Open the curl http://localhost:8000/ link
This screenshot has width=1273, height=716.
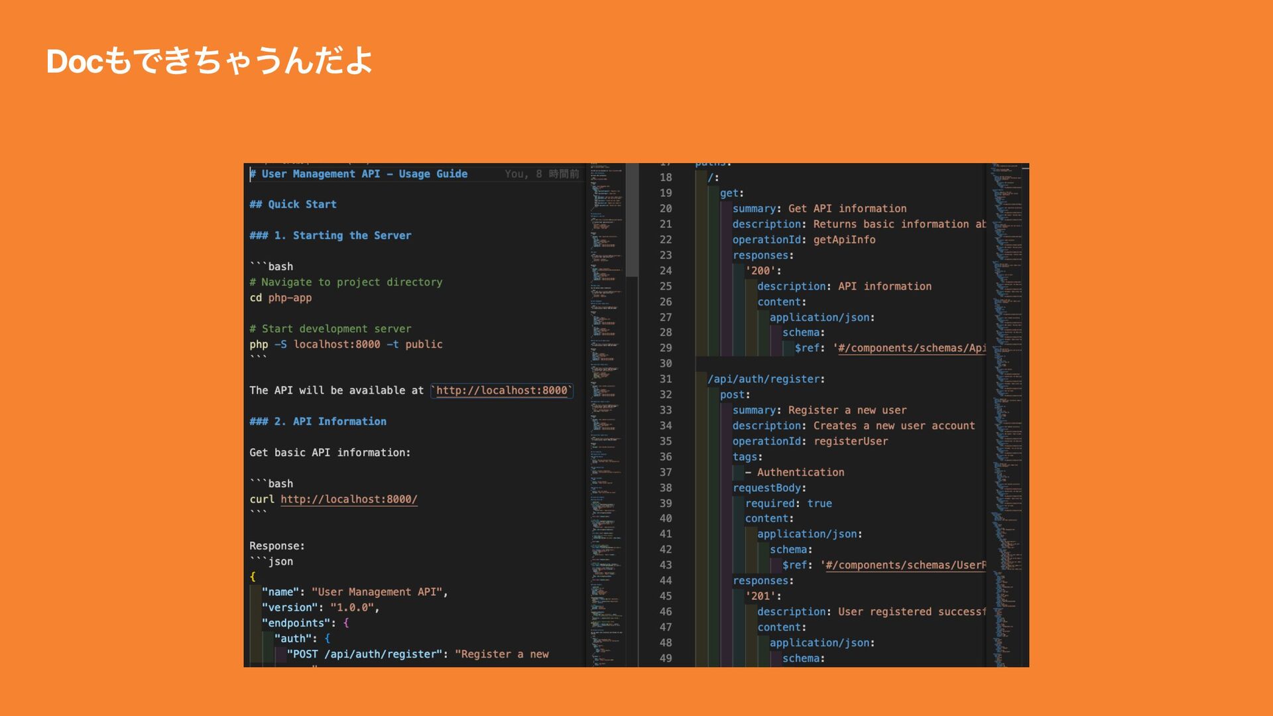pos(349,499)
